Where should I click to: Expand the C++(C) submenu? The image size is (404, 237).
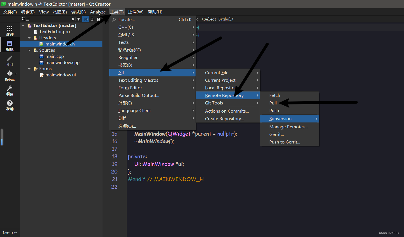152,27
